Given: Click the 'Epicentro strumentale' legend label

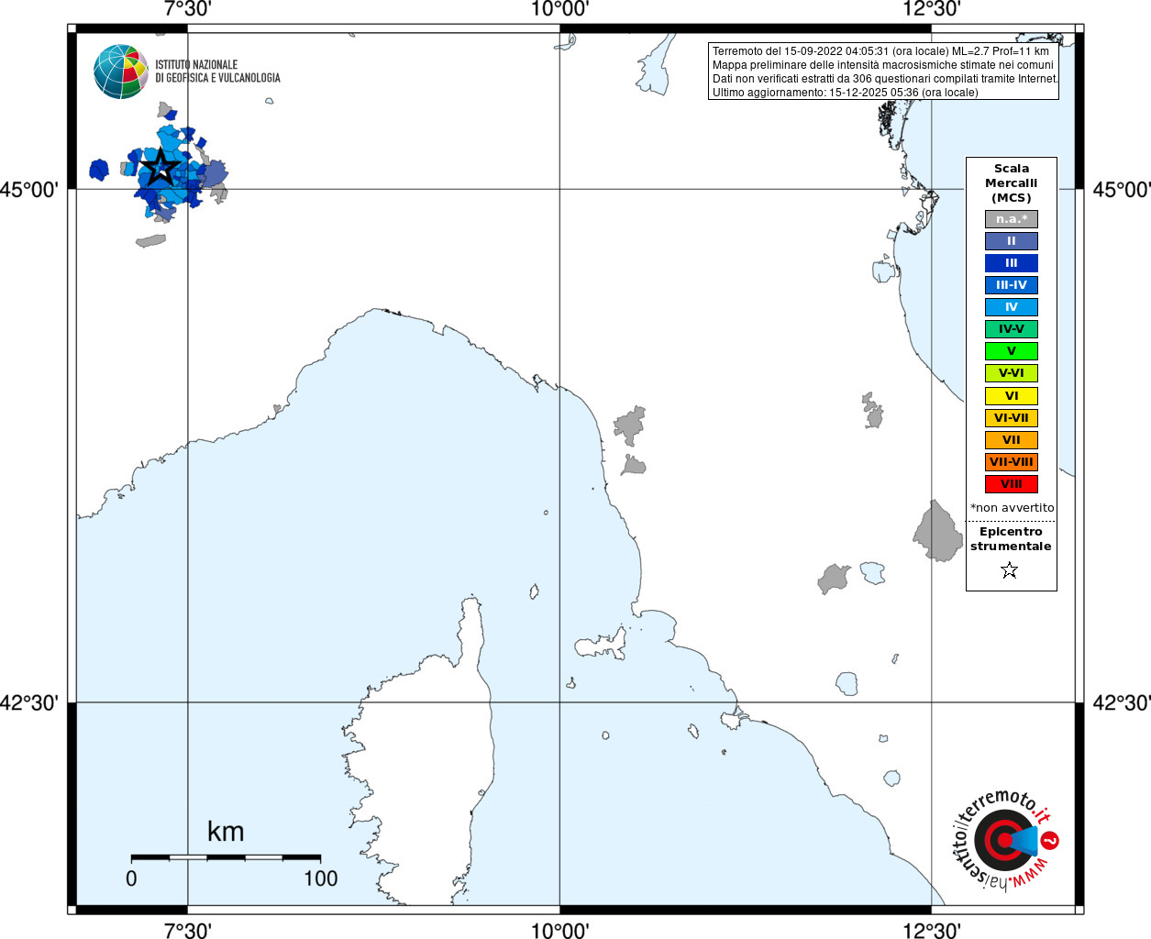Looking at the screenshot, I should tap(1011, 539).
